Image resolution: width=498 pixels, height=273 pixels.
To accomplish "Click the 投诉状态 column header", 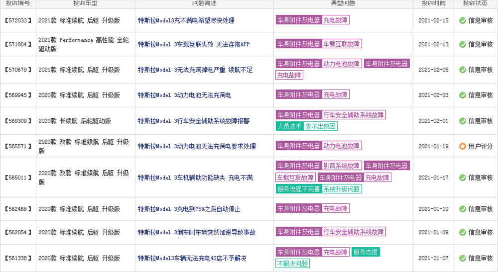I will 476,3.
